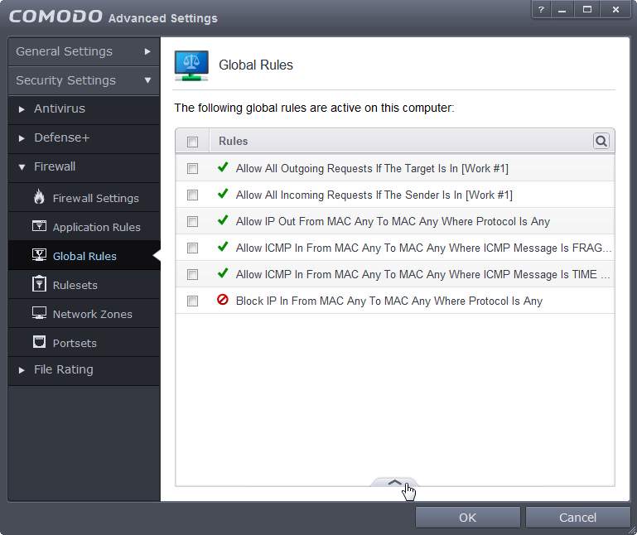Image resolution: width=637 pixels, height=535 pixels.
Task: Click the Network Zones monitor icon
Action: pyautogui.click(x=39, y=314)
